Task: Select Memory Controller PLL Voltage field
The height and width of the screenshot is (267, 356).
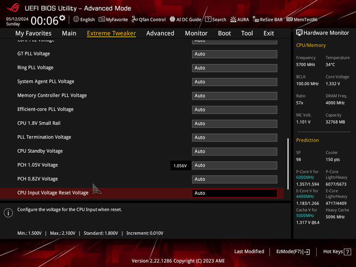Action: click(234, 96)
